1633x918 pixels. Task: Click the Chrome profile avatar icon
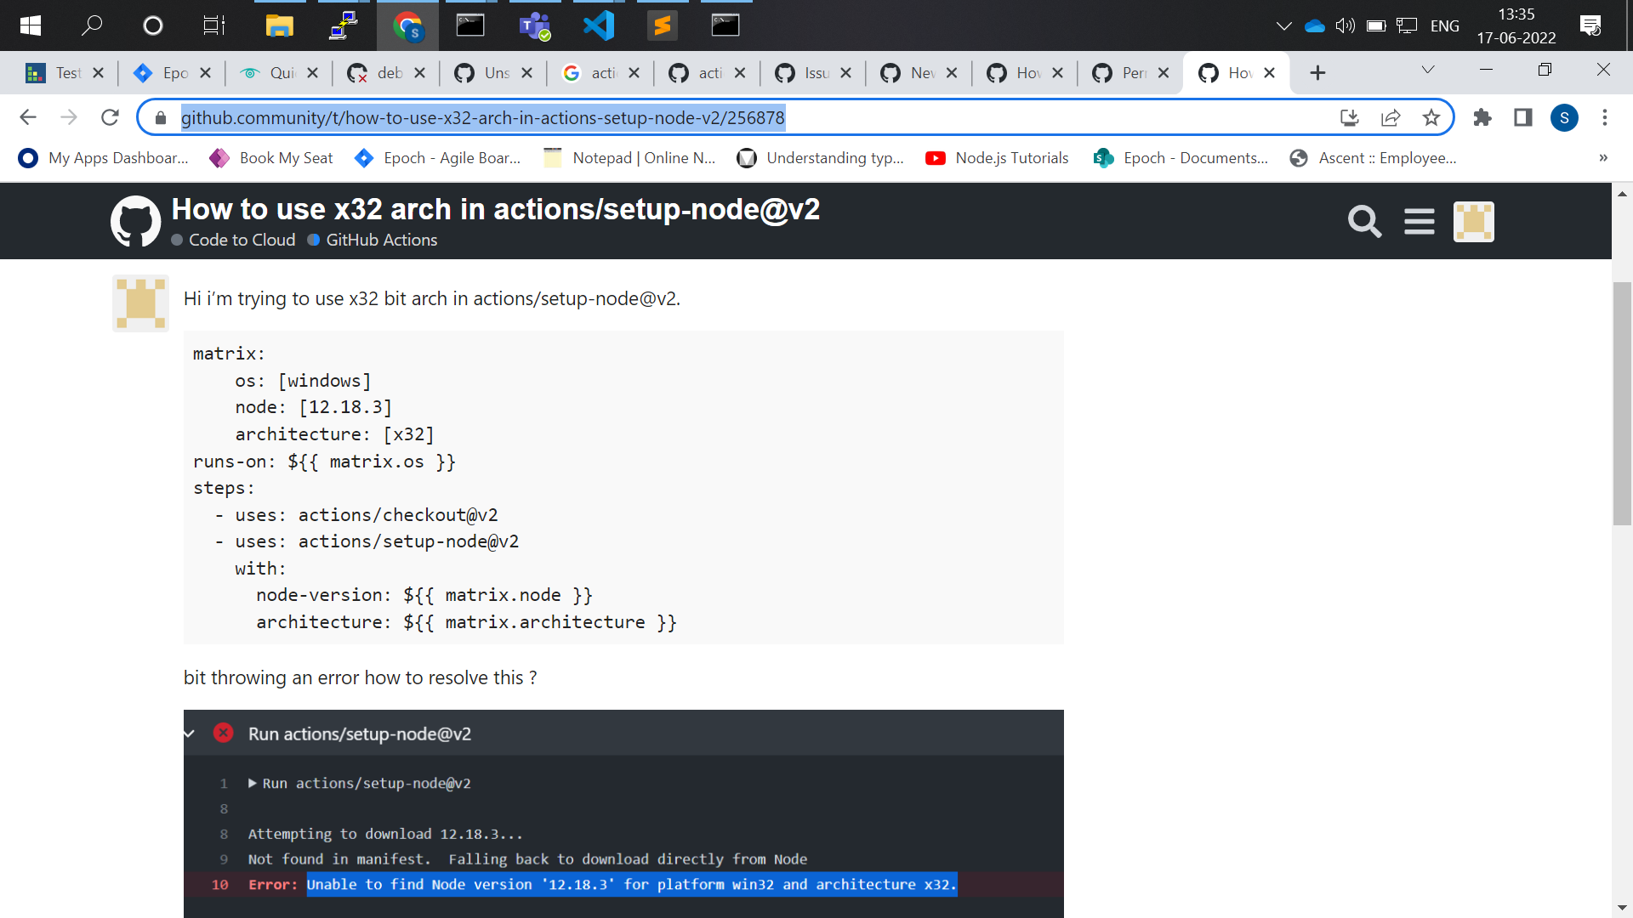(x=1564, y=117)
